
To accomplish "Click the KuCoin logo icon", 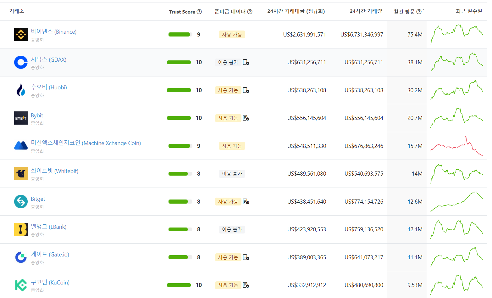I will [x=21, y=285].
